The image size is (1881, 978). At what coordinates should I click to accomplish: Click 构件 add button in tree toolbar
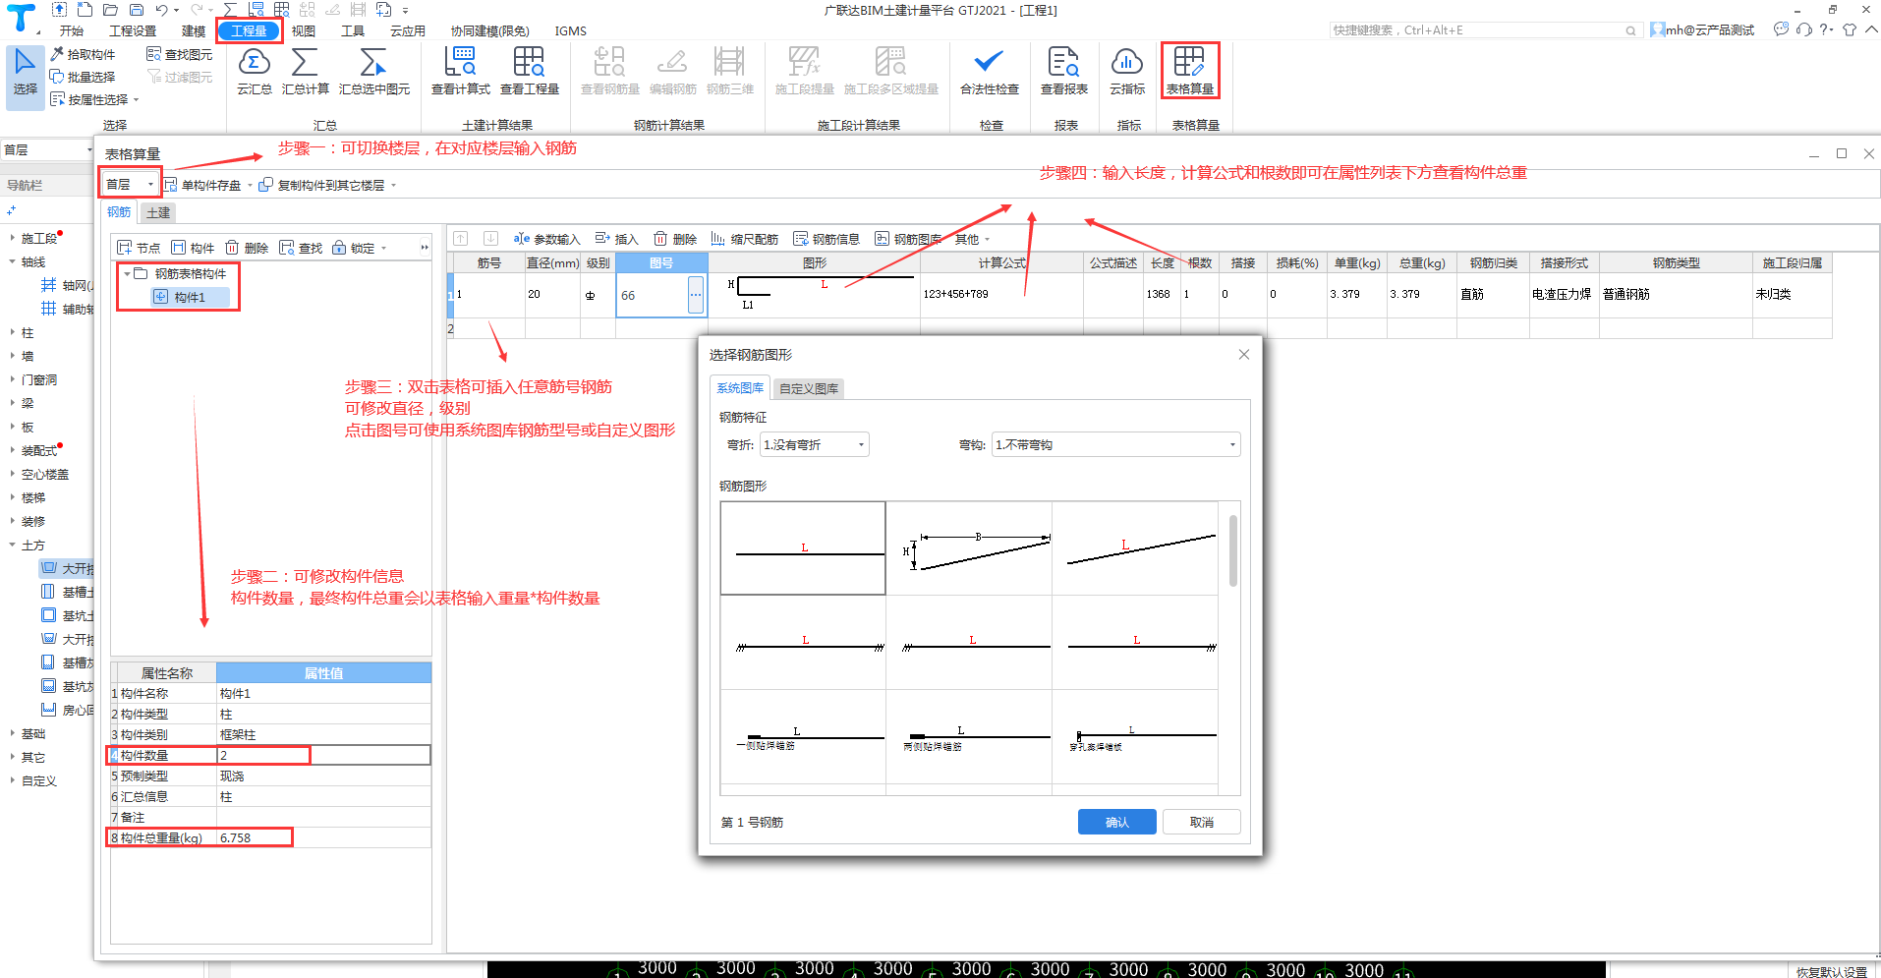click(x=193, y=248)
